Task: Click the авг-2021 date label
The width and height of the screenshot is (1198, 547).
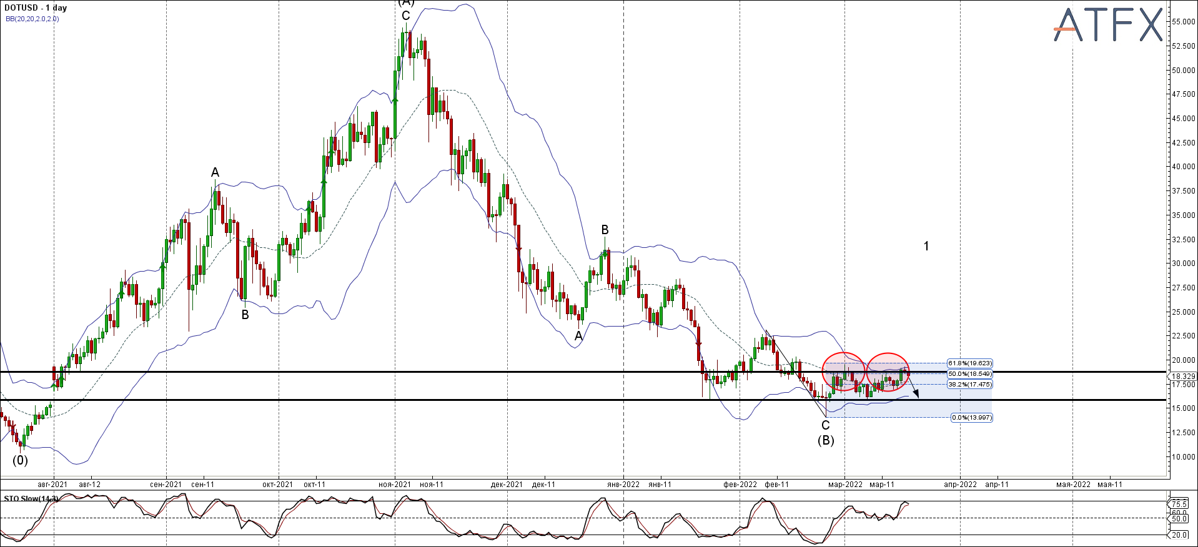Action: tap(53, 484)
